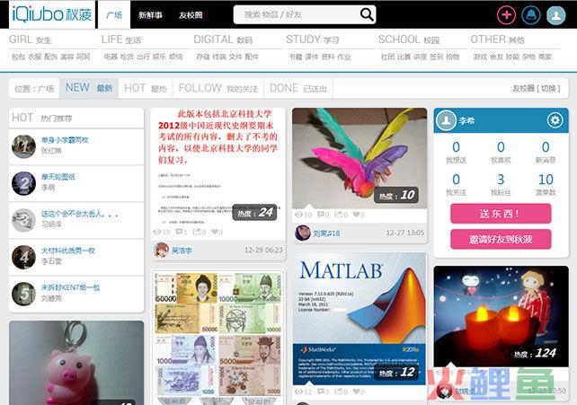
Task: Open hot item 单身小学霸两枚
Action: pyautogui.click(x=65, y=140)
